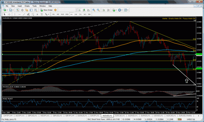The width and height of the screenshot is (204, 122).
Task: Open the Charts menu
Action: coord(27,6)
